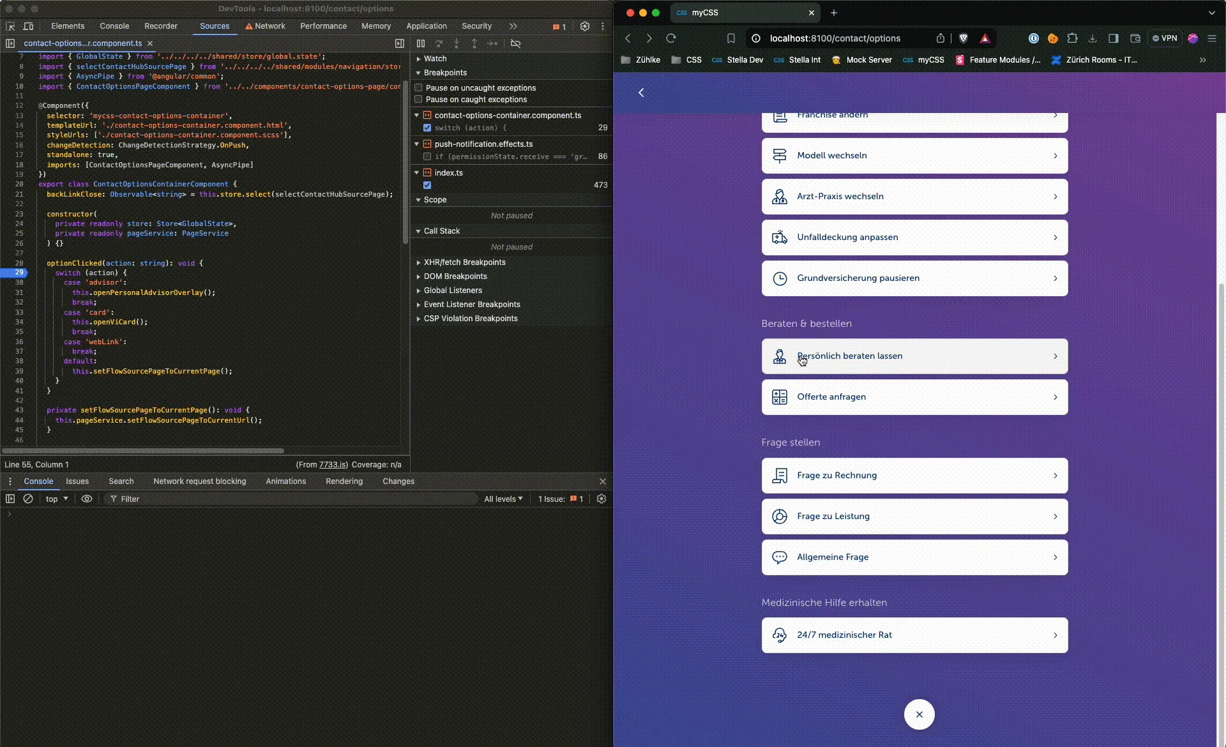Close the DevTools drawer
The image size is (1226, 747).
click(603, 481)
